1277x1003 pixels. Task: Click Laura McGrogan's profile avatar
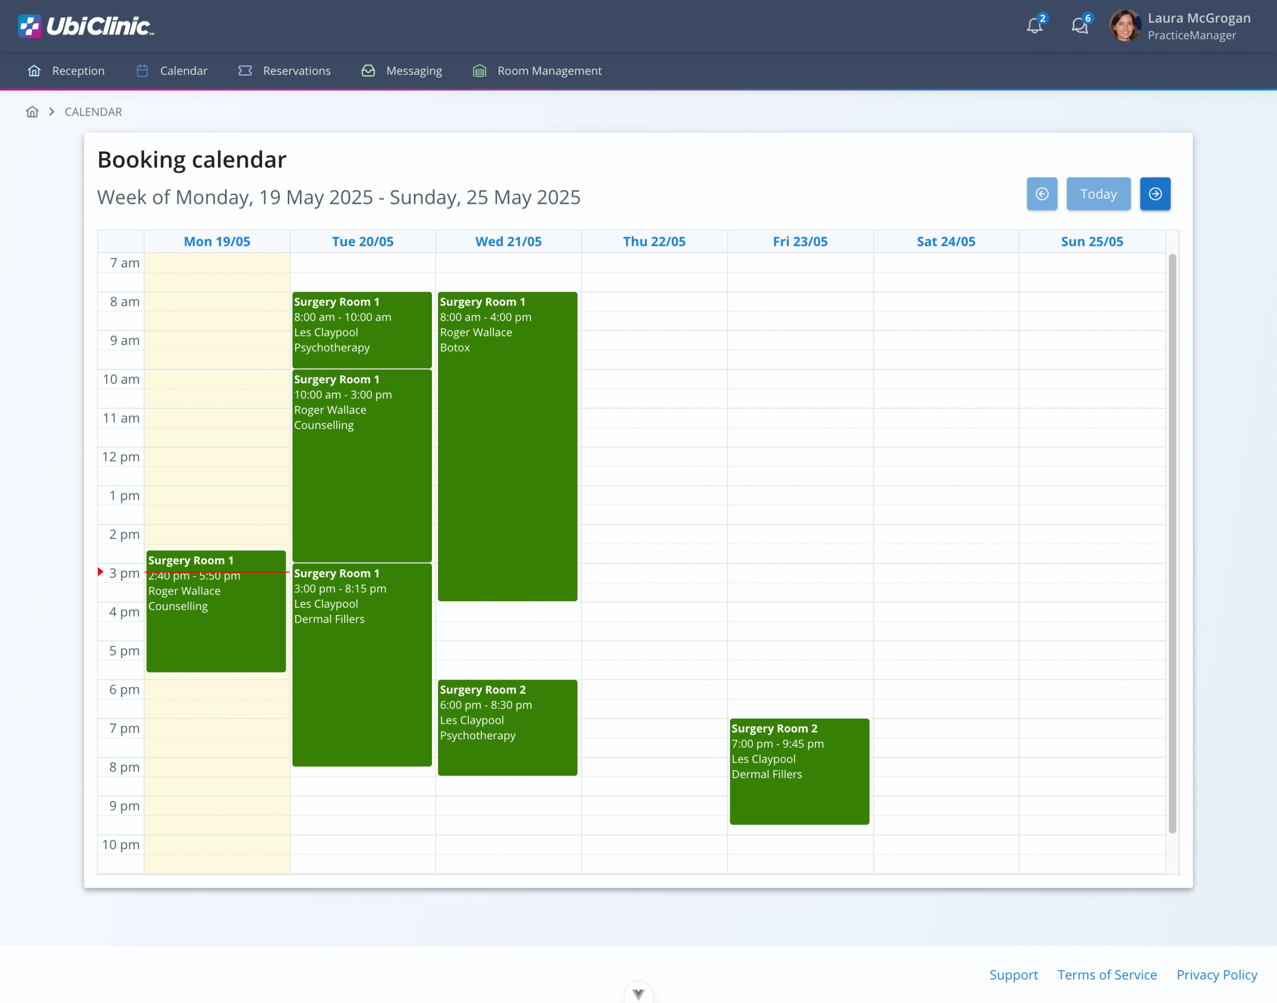1124,26
